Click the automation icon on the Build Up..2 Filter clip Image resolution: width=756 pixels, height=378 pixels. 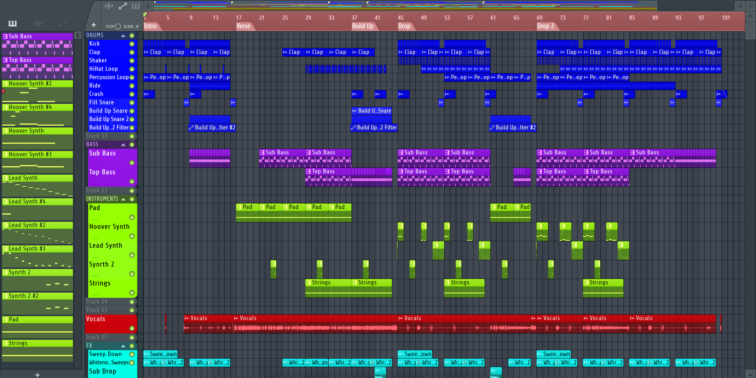coord(353,128)
